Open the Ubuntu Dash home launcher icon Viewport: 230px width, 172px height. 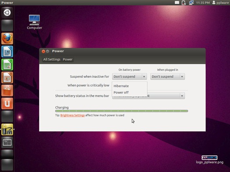pos(7,13)
